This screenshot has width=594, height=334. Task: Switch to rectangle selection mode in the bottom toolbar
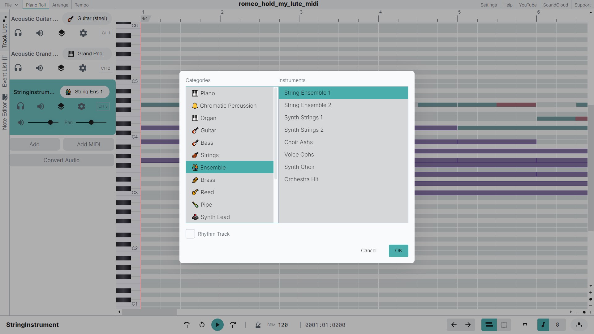click(504, 325)
